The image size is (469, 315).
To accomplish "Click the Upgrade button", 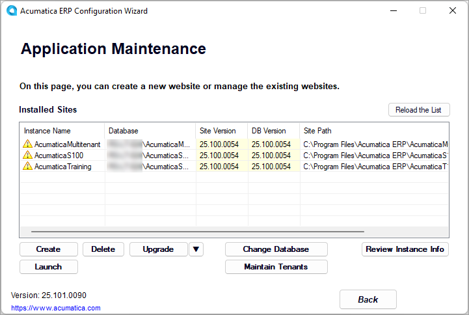I will (x=158, y=249).
